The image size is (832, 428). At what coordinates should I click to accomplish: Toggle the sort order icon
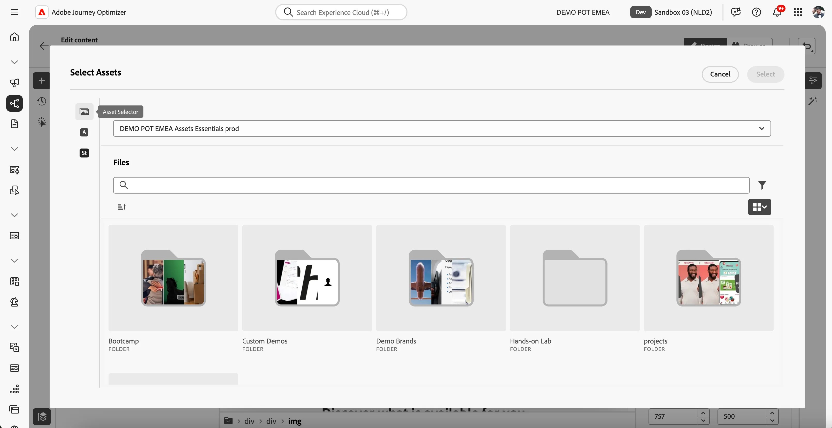pyautogui.click(x=122, y=207)
